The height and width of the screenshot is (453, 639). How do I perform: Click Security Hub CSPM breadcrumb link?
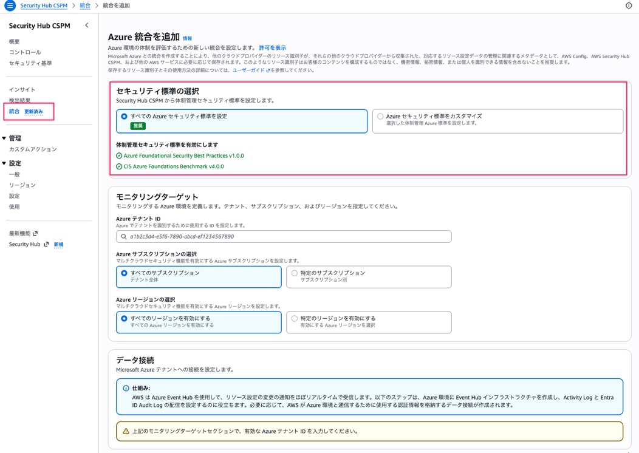click(x=44, y=5)
